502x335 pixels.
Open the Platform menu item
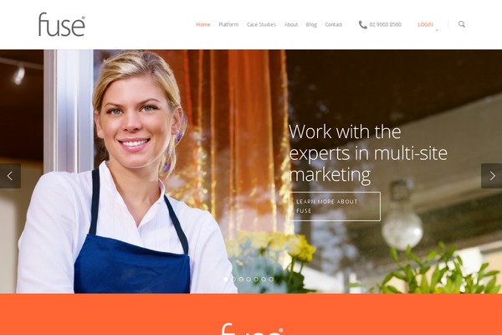click(228, 24)
